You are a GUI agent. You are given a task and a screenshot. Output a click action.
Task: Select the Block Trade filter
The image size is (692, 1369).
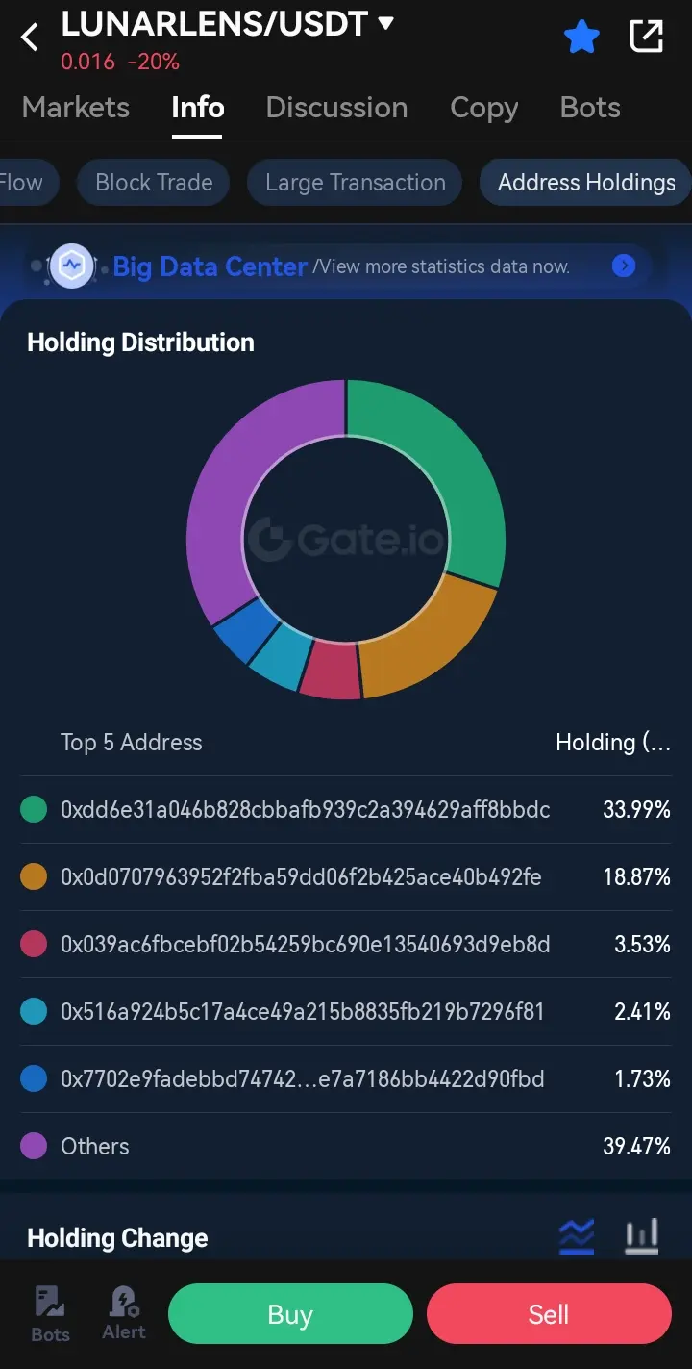pyautogui.click(x=154, y=183)
